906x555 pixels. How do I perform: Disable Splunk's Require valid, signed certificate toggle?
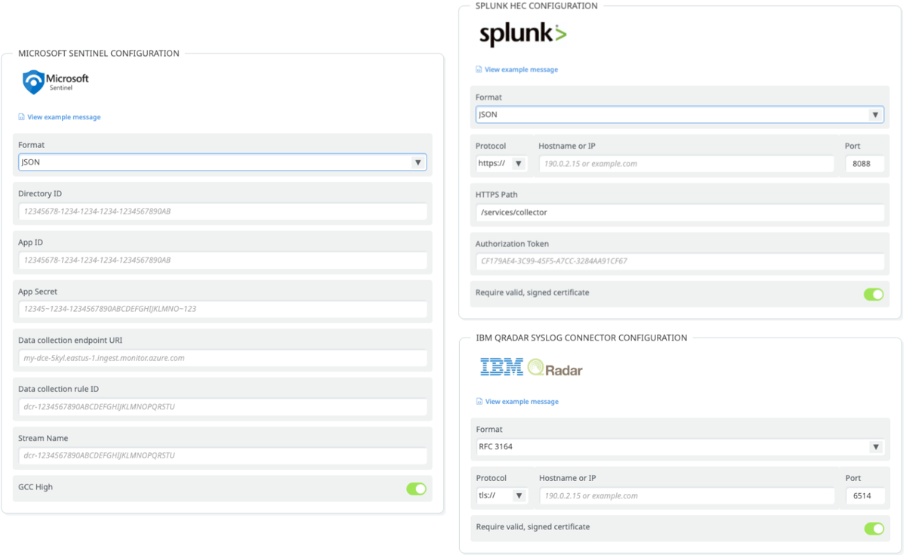tap(874, 294)
